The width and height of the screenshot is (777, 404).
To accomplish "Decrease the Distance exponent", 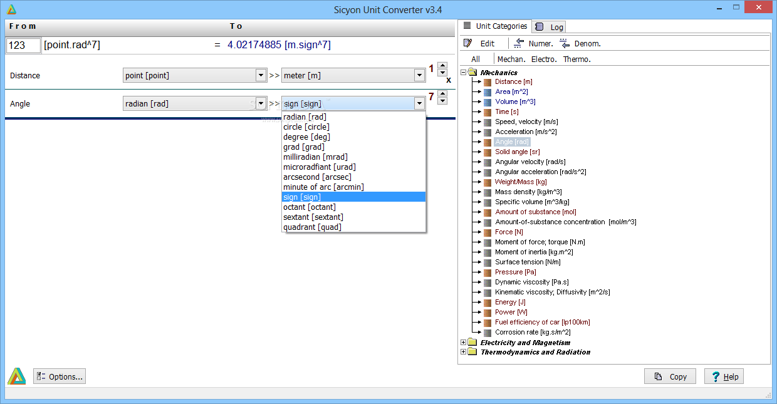I will (442, 73).
